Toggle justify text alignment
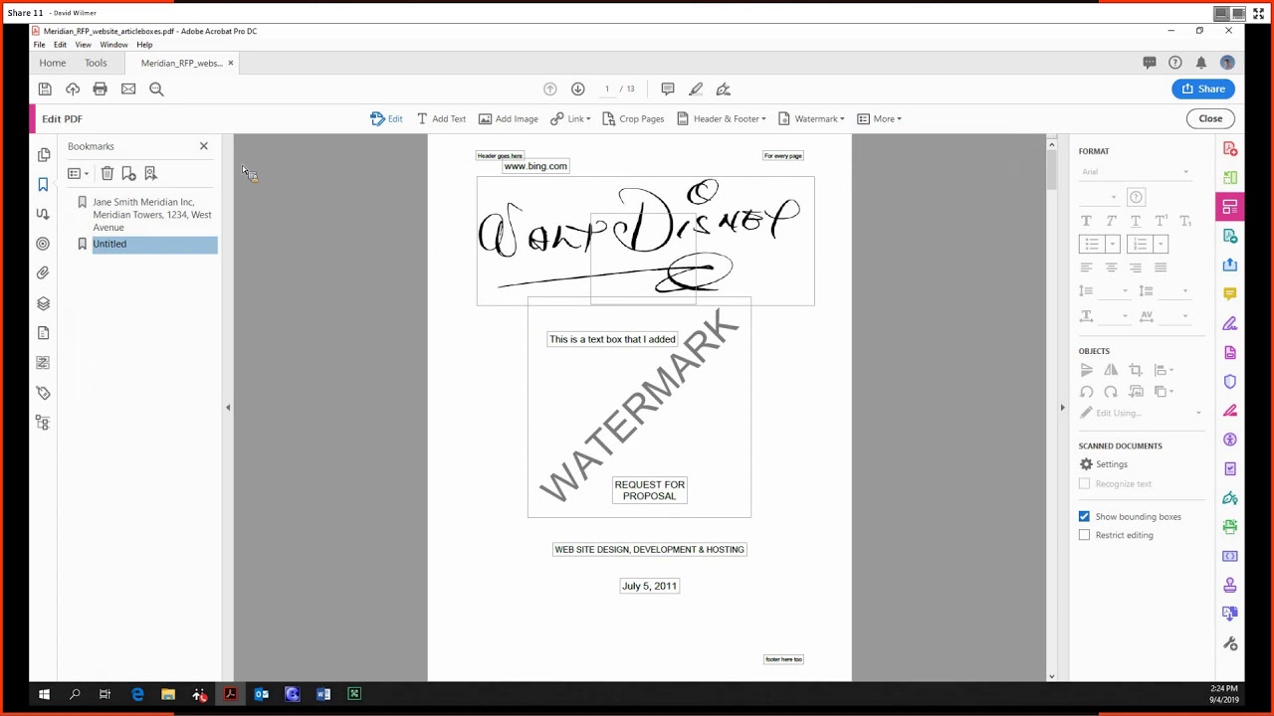The image size is (1274, 716). 1161,268
